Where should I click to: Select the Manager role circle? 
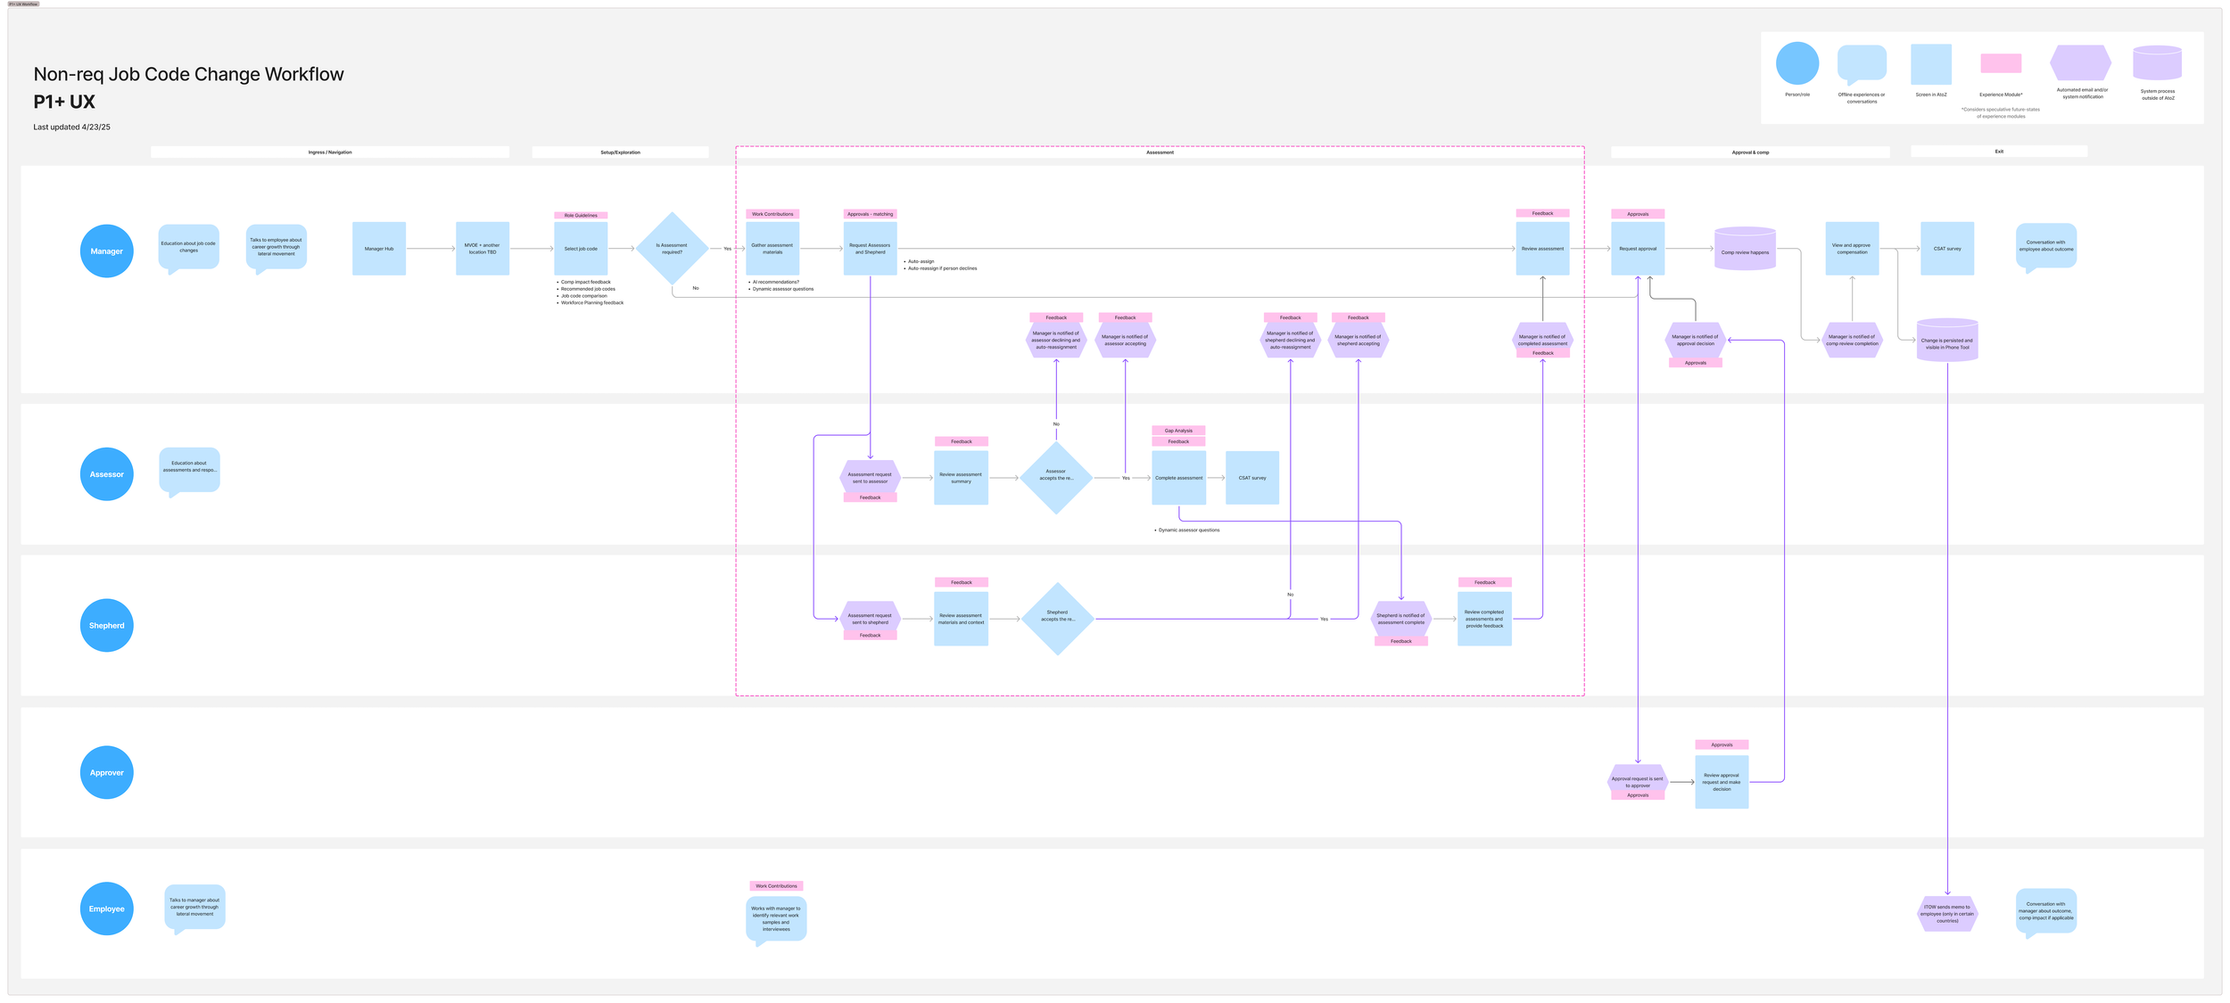106,251
